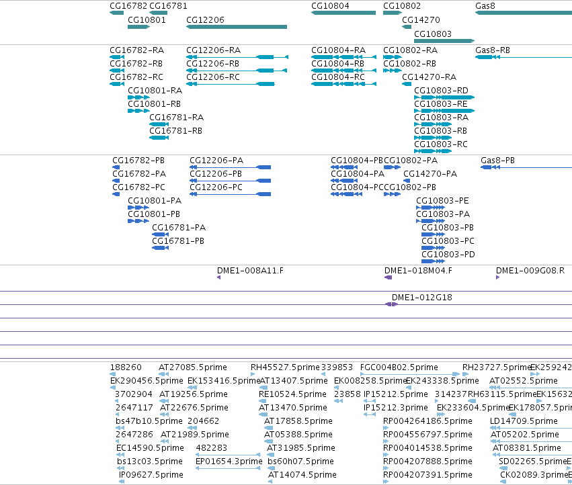Viewport: 572px width, 485px height.
Task: Select the CG10803 gene feature
Action: 444,41
